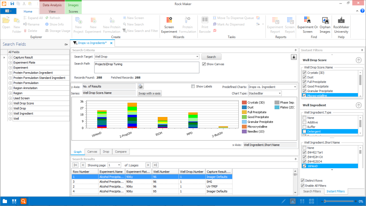This screenshot has width=366, height=206.
Task: Check the Additive ingredient type
Action: [305, 122]
